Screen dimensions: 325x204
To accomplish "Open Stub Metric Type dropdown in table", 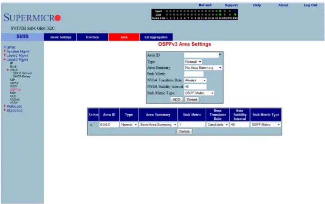I will click(x=265, y=125).
